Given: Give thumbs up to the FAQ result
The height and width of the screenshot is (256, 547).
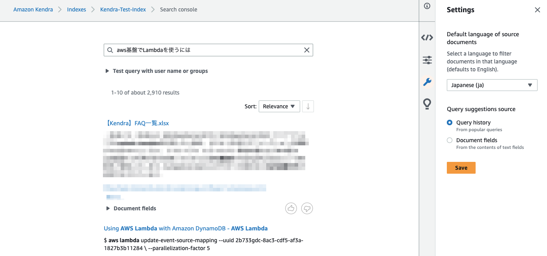Looking at the screenshot, I should (291, 208).
